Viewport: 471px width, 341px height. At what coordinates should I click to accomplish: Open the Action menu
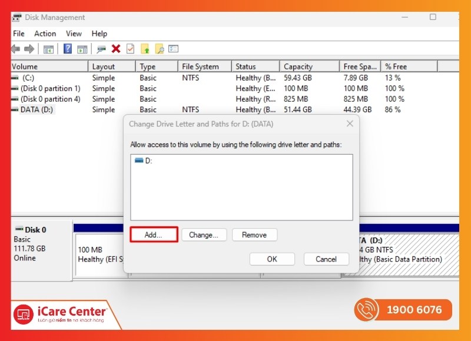point(45,34)
